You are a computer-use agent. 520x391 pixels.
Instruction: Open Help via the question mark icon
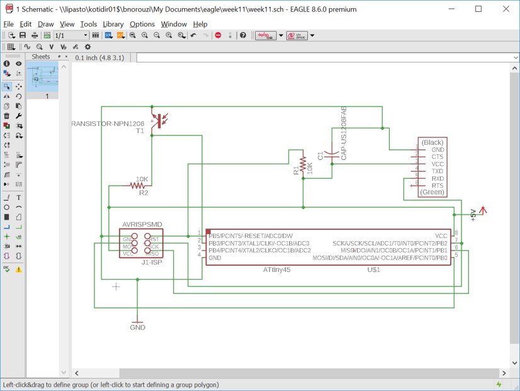point(243,35)
